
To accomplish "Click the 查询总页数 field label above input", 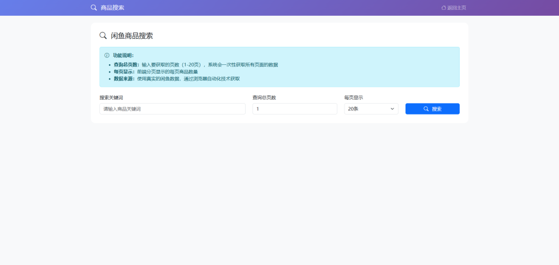I will point(264,98).
